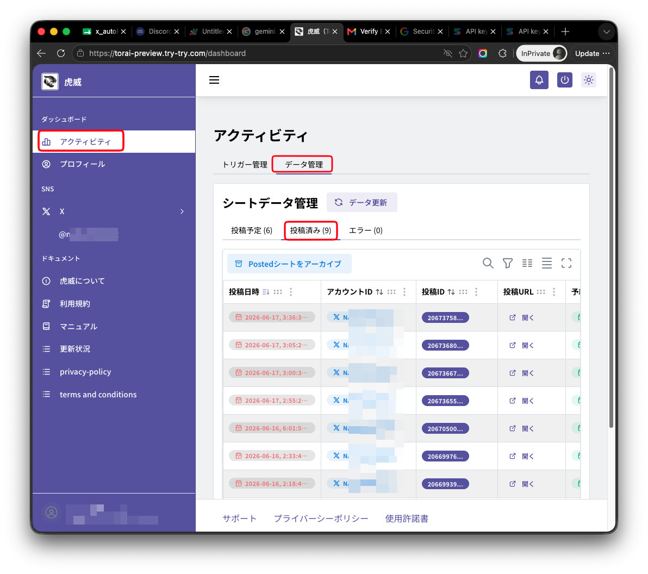The height and width of the screenshot is (574, 648).
Task: Switch to 投稿予定 (6) tab
Action: (251, 230)
